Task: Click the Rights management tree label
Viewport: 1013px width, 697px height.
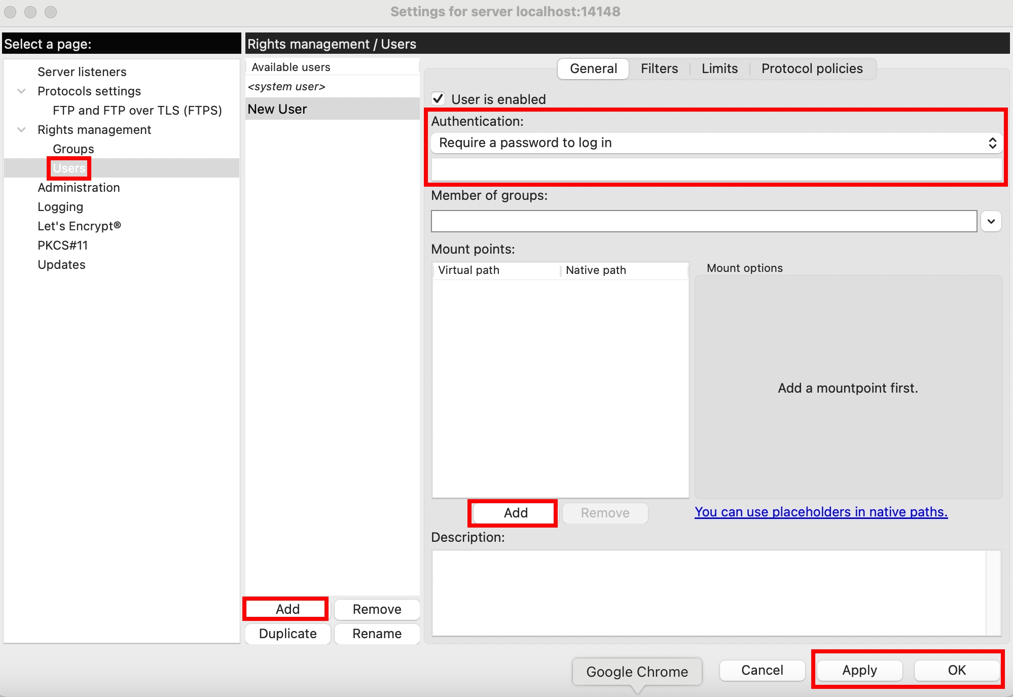Action: [x=94, y=130]
